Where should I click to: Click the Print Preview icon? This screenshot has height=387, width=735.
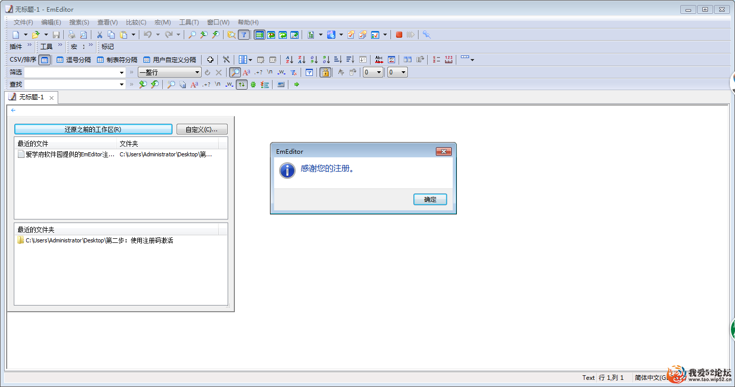click(x=83, y=35)
